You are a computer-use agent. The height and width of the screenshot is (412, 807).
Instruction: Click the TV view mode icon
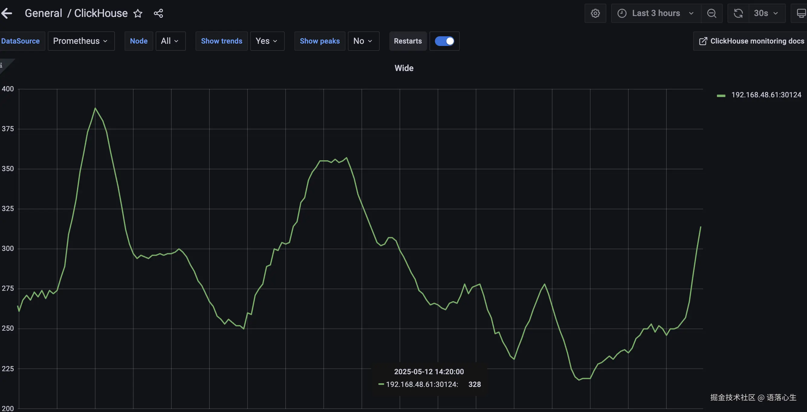801,13
